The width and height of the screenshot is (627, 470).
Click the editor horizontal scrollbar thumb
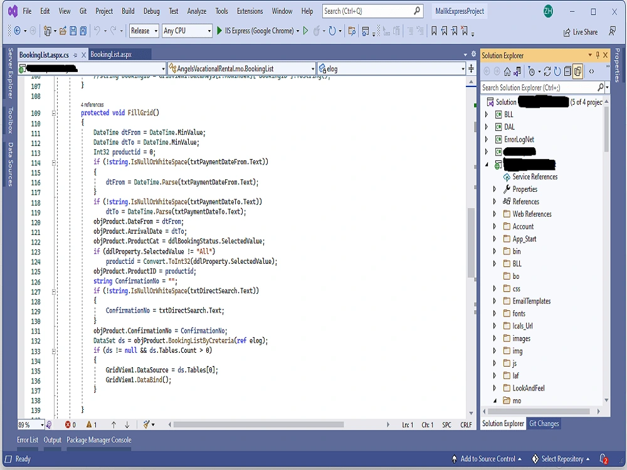coord(258,424)
